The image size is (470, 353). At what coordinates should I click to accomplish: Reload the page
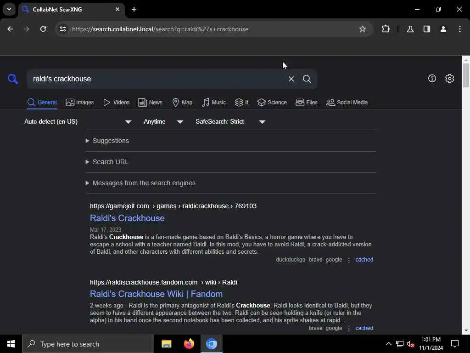[x=43, y=29]
